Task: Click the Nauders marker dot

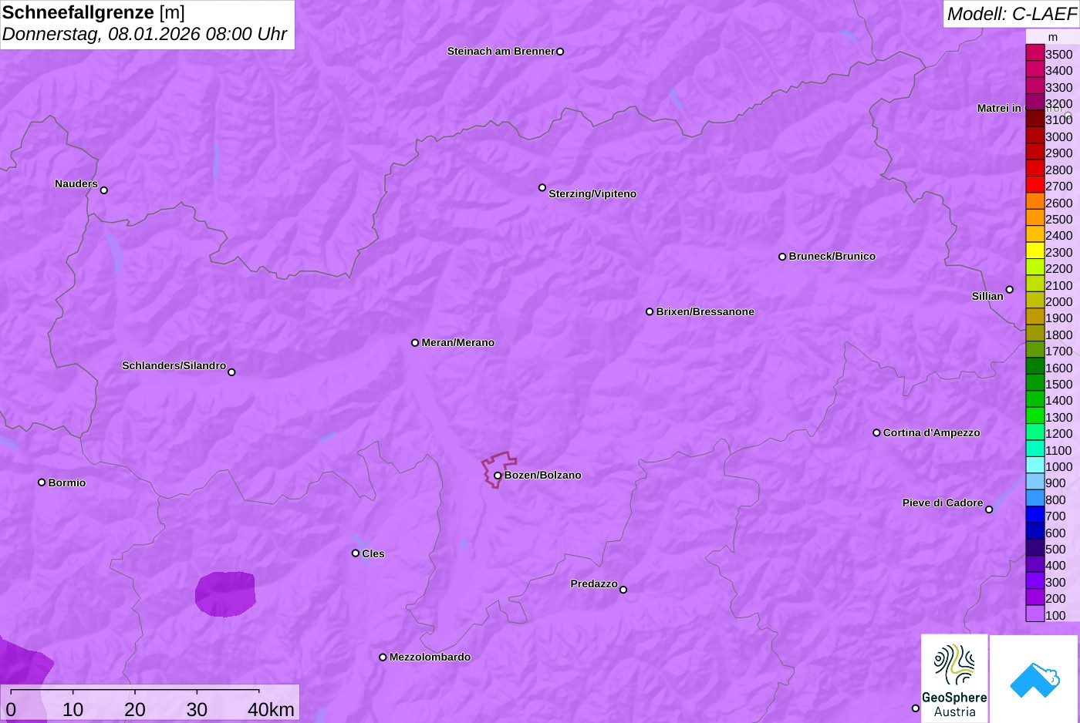Action: (104, 190)
